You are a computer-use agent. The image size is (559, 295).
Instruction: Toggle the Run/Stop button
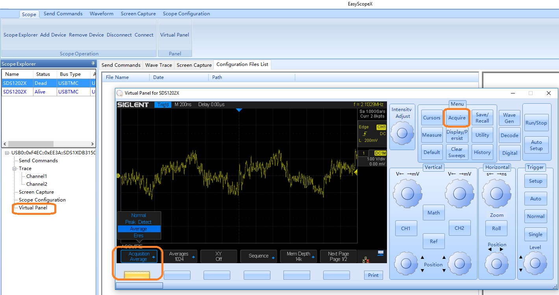(536, 123)
